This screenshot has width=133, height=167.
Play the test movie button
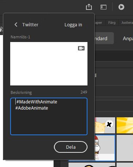click(x=121, y=7)
